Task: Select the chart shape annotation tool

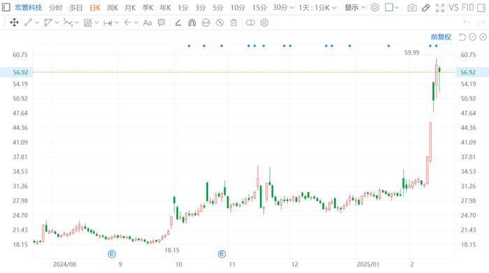Action: click(x=88, y=22)
